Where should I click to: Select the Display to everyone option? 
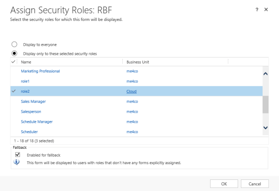pyautogui.click(x=14, y=45)
